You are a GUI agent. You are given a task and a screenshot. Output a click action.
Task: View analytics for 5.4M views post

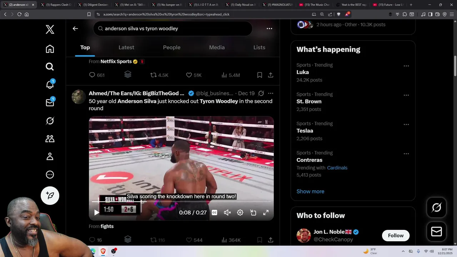230,75
